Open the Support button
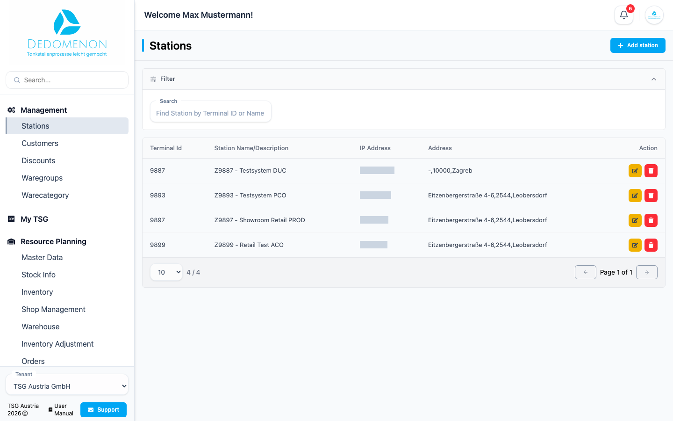 (x=103, y=410)
